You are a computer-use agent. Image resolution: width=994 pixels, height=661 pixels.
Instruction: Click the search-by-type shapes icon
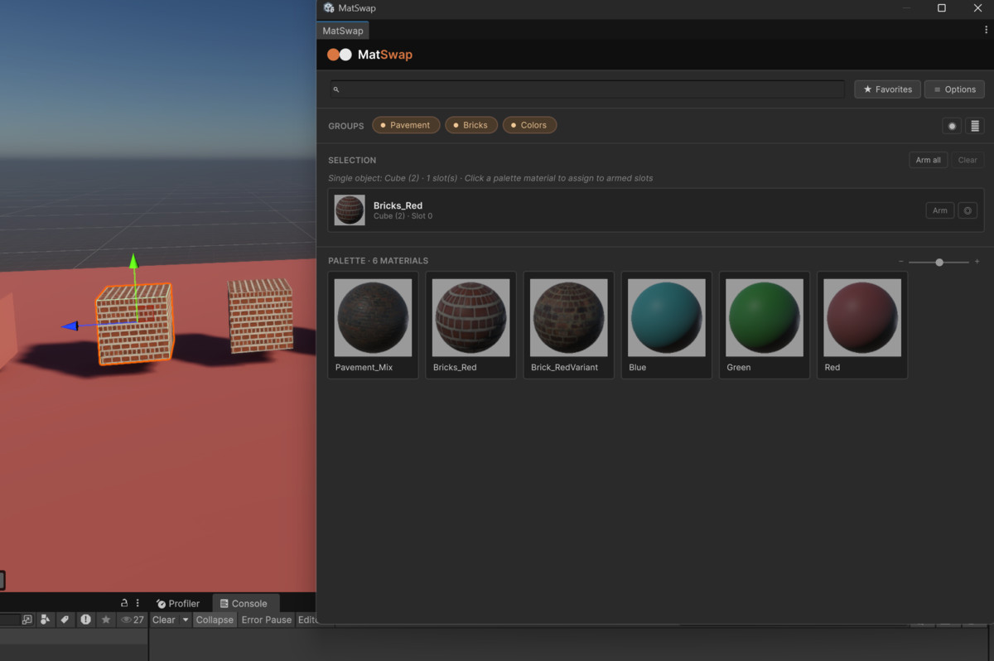pos(46,620)
